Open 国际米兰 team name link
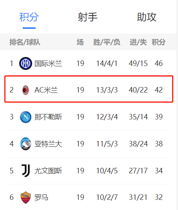This screenshot has width=178, height=210. click(48, 64)
